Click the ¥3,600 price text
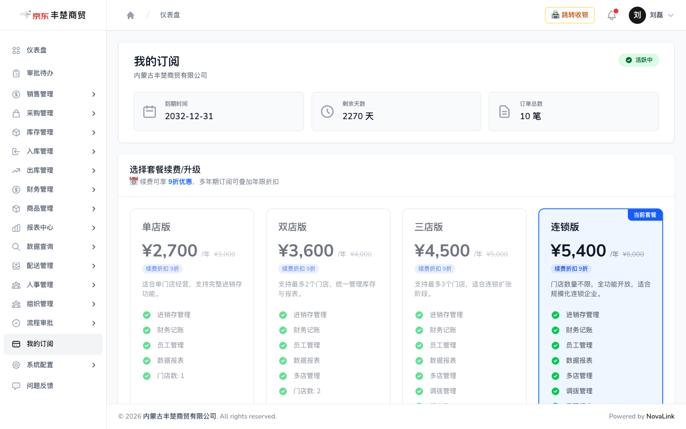The image size is (686, 429). click(306, 251)
